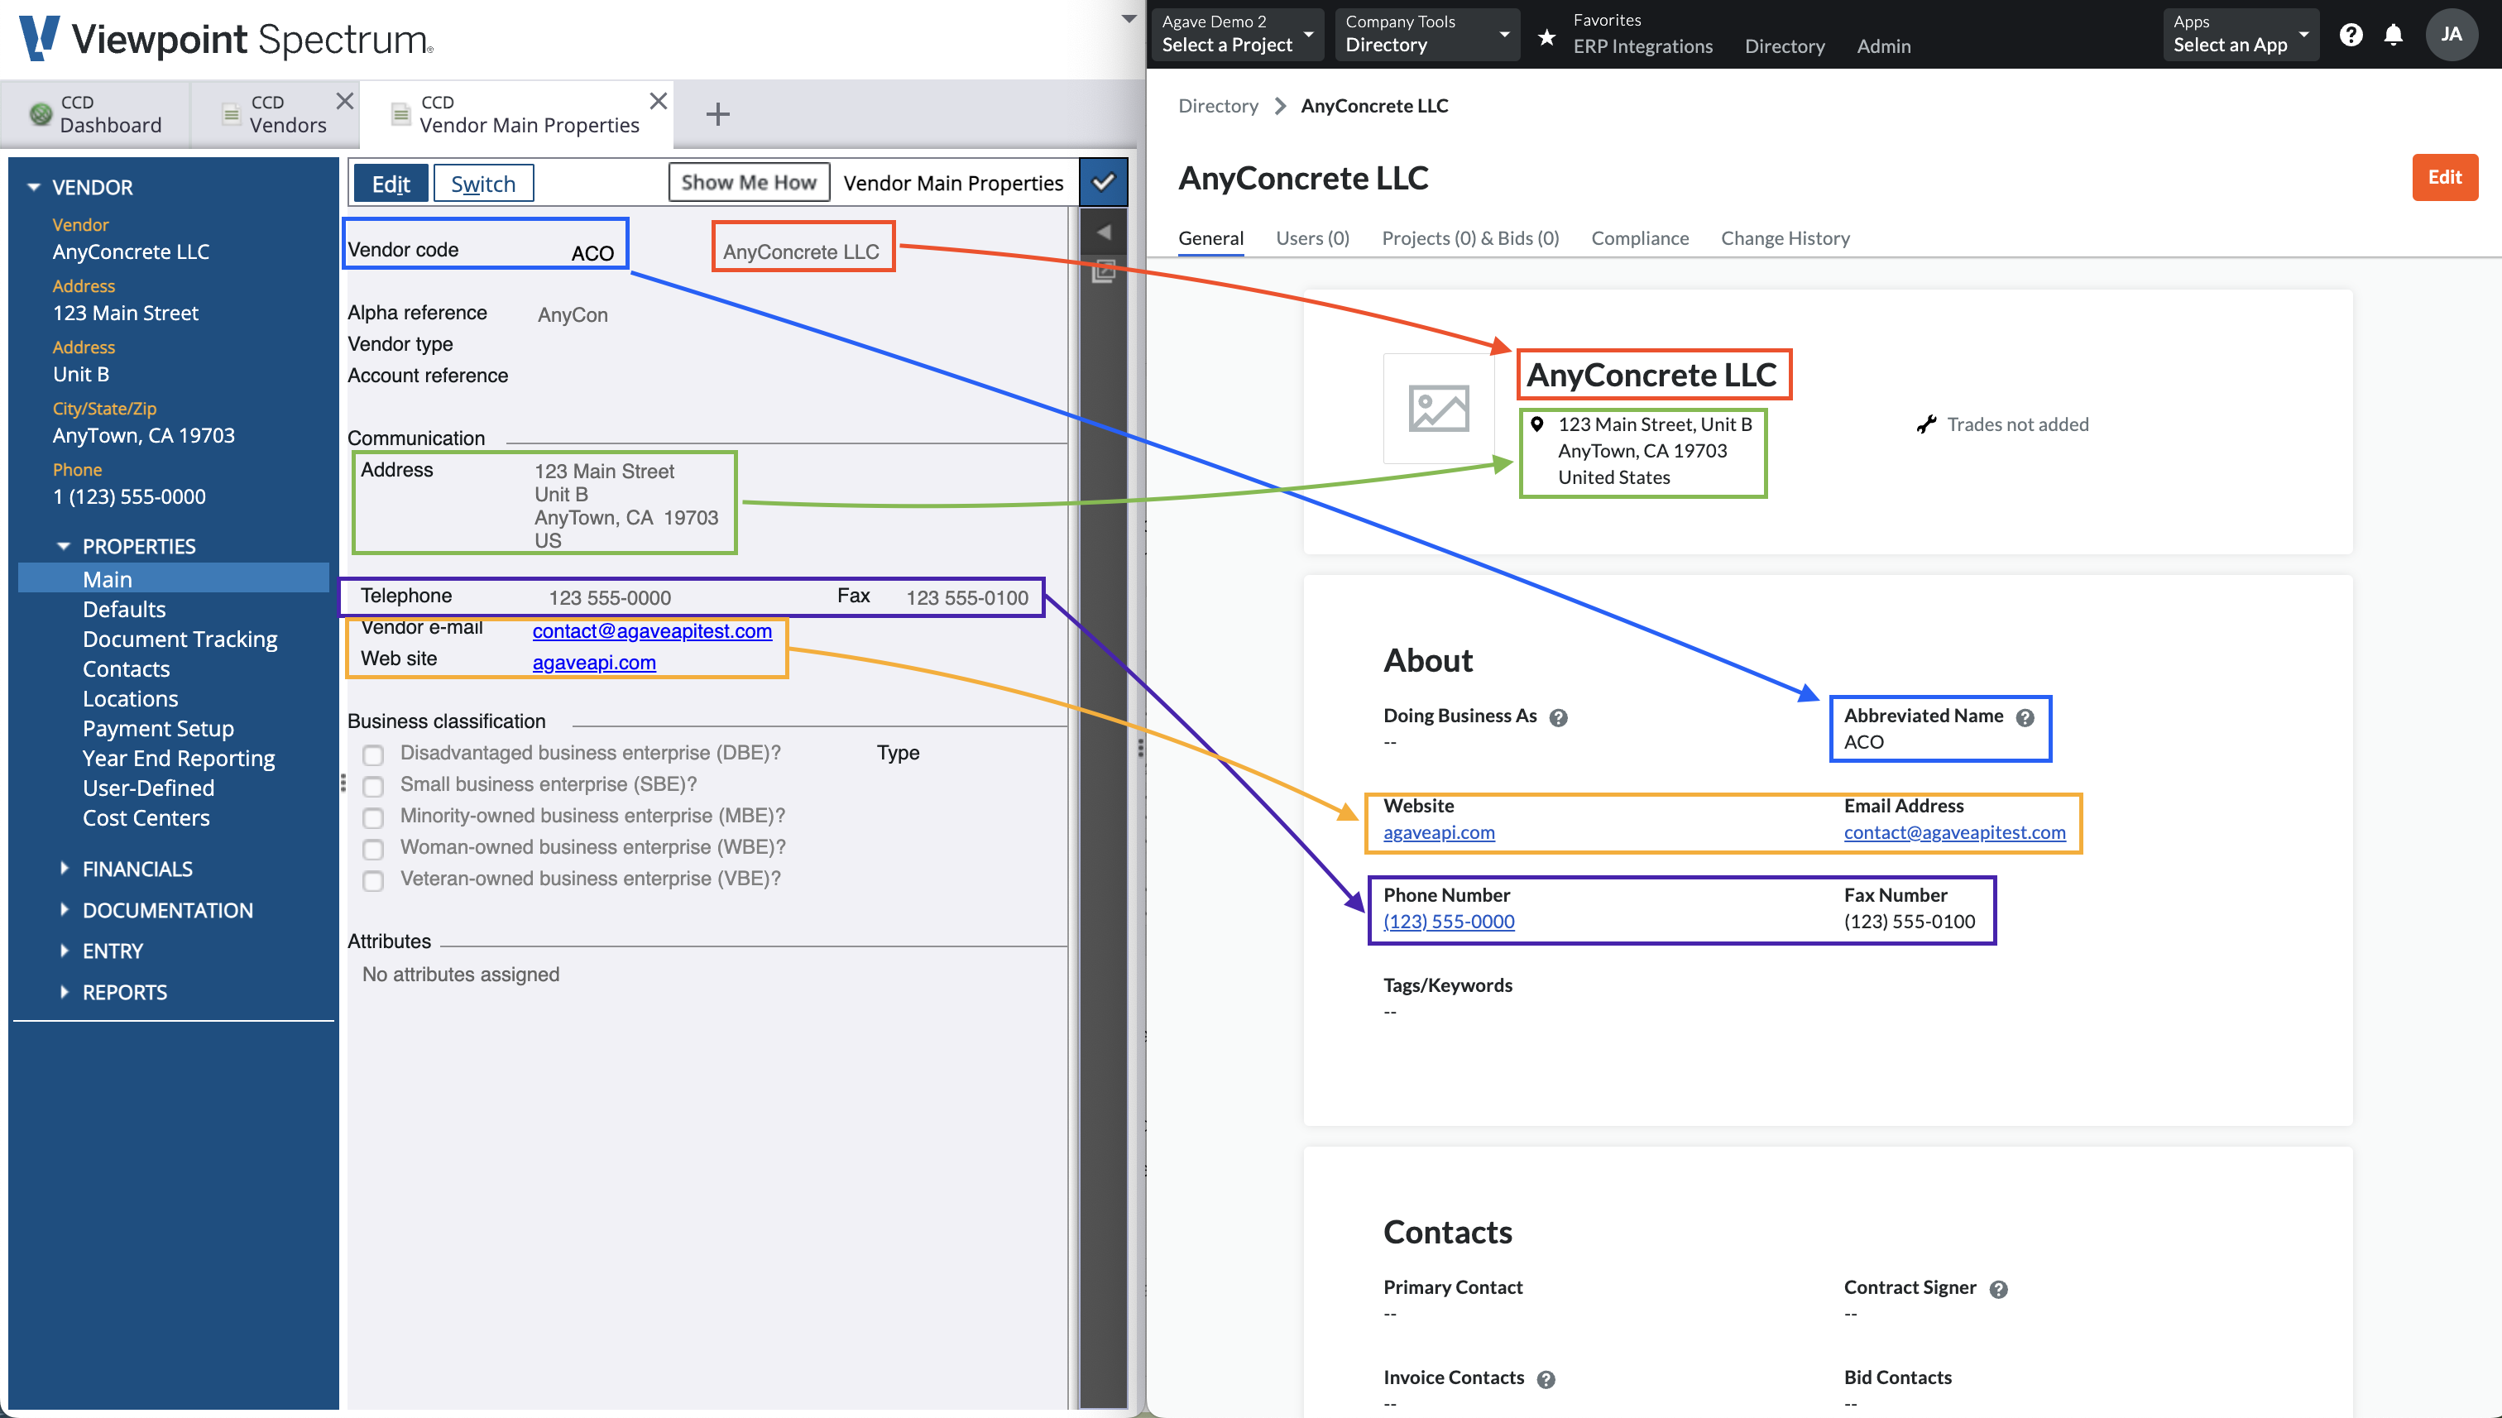Screen dimensions: 2502x1418
Task: Open the Select an App dropdown
Action: tap(2240, 34)
